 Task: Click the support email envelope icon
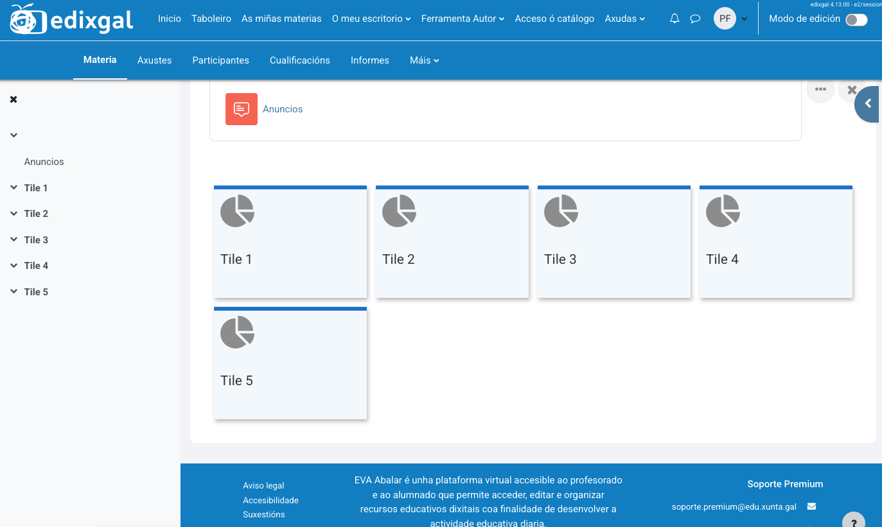point(811,506)
